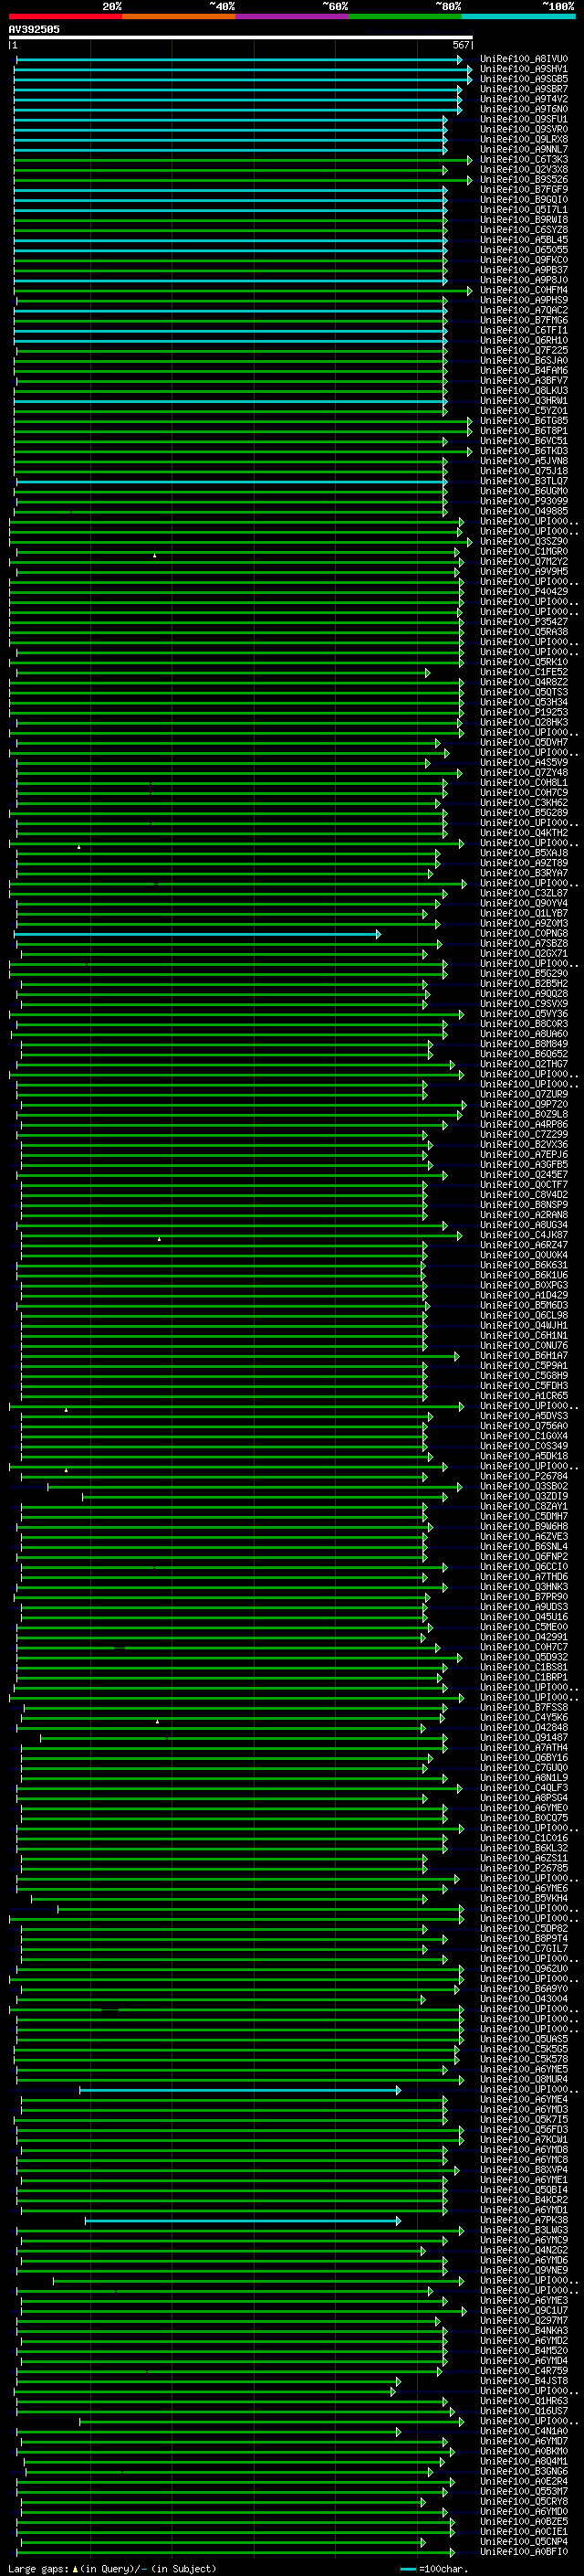Select the UniRef100_C4N1A0 label
Image resolution: width=584 pixels, height=2576 pixels.
click(524, 2432)
